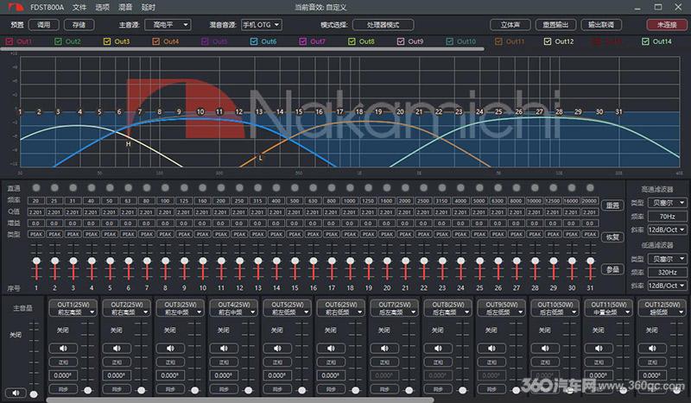Mute the OUT10(50W) channel speaker icon
Image resolution: width=691 pixels, height=403 pixels.
click(x=545, y=349)
